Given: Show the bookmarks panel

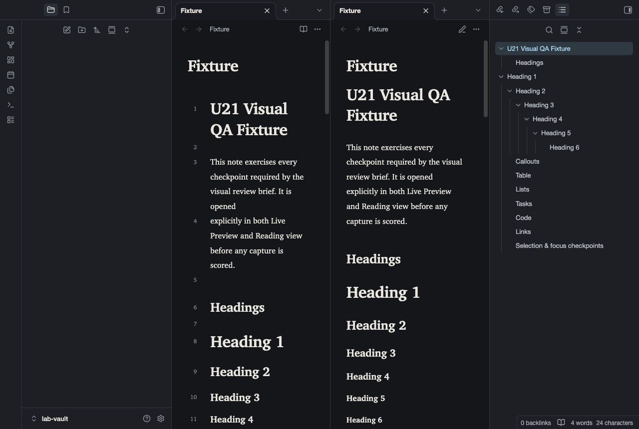Looking at the screenshot, I should [x=66, y=10].
